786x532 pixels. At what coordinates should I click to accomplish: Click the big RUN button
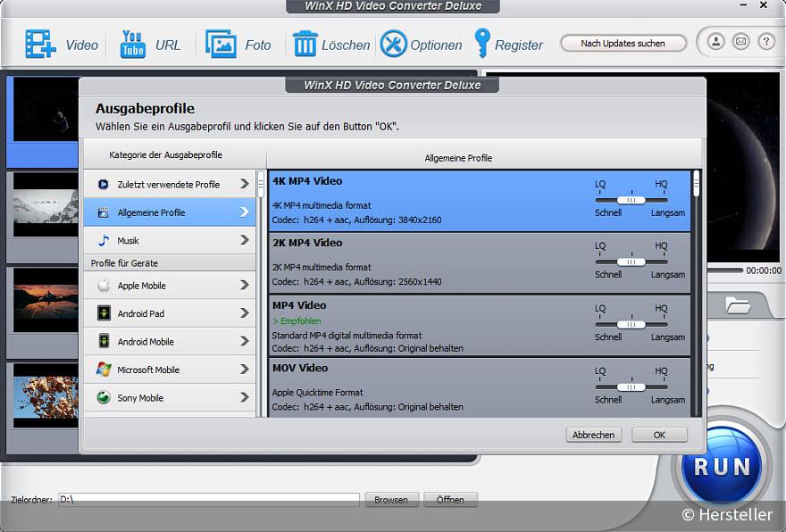[722, 466]
